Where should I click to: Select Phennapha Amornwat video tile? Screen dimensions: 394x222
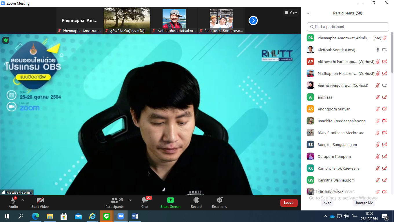80,21
